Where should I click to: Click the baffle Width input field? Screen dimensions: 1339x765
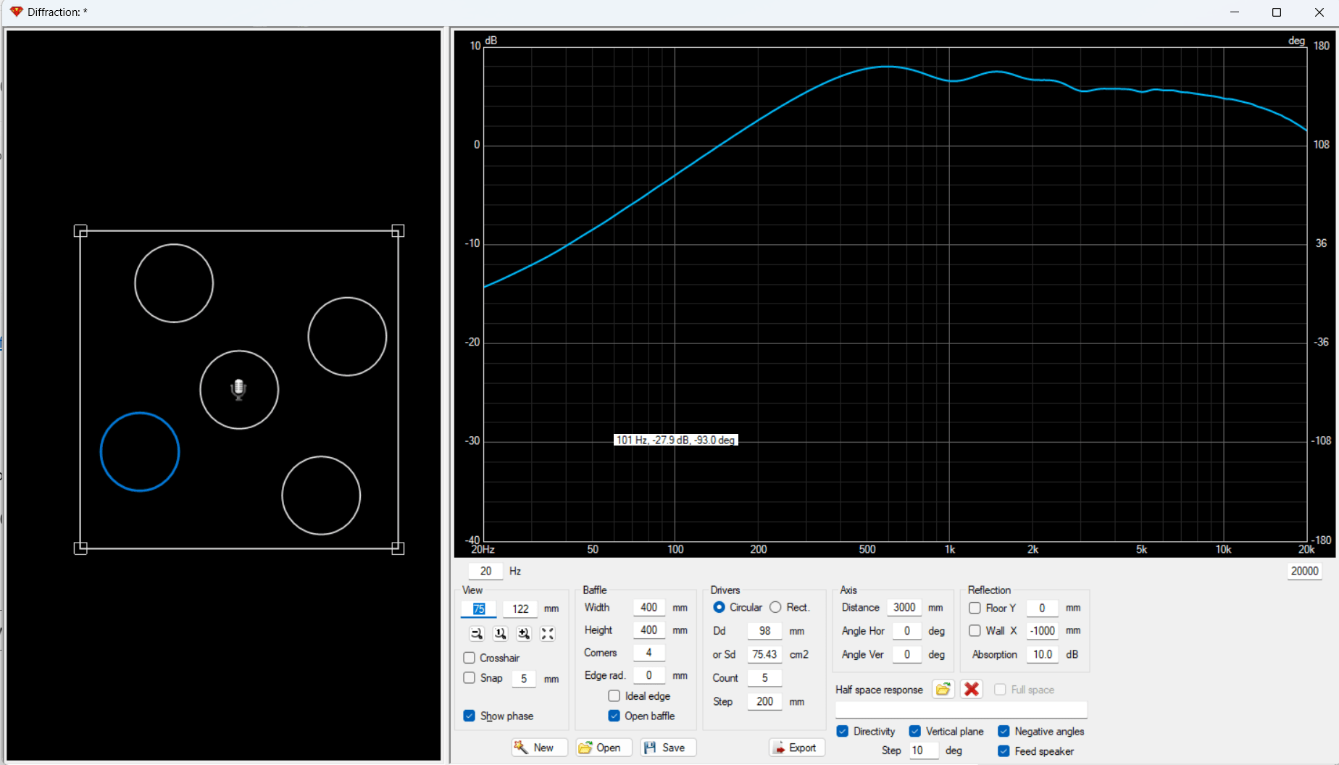click(x=649, y=608)
